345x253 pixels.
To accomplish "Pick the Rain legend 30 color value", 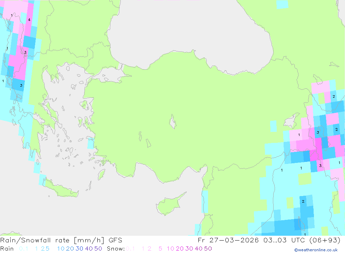I will tap(79, 249).
